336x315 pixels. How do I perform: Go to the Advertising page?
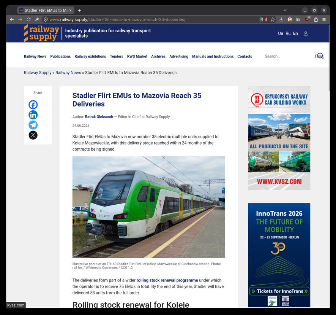pos(179,56)
